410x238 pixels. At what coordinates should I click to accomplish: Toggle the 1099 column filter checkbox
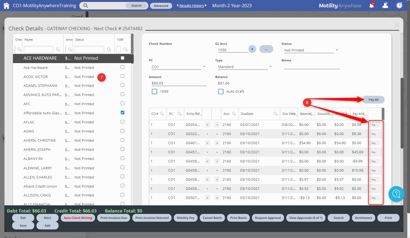(119, 50)
